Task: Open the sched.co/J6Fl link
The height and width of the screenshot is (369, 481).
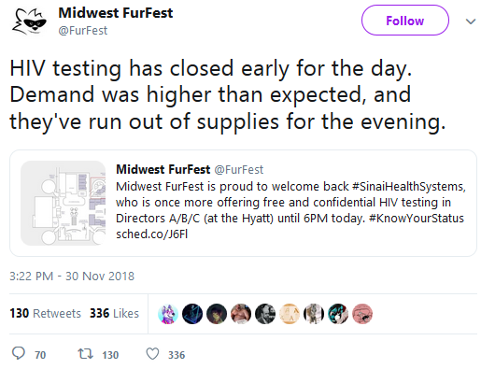Action: 152,234
